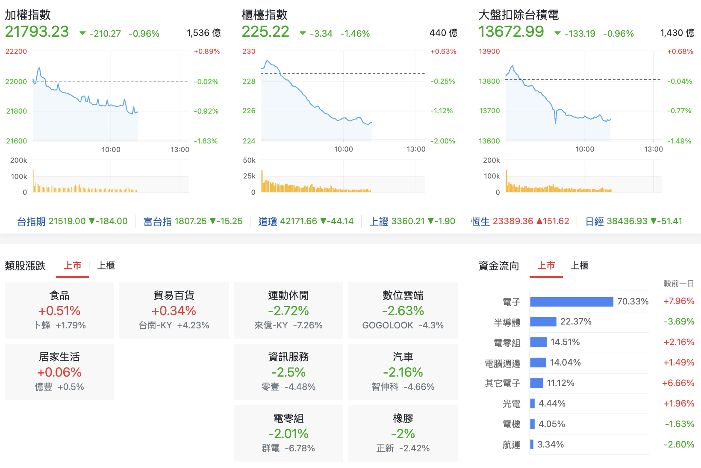
Task: Switch to 上櫃 tab under 資金流向
Action: (x=580, y=266)
